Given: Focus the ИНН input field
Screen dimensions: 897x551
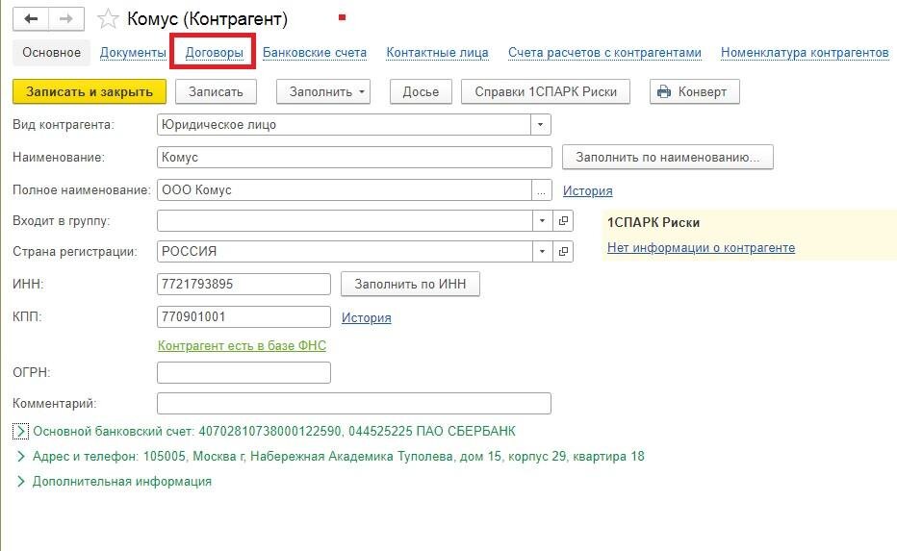Looking at the screenshot, I should [x=243, y=284].
